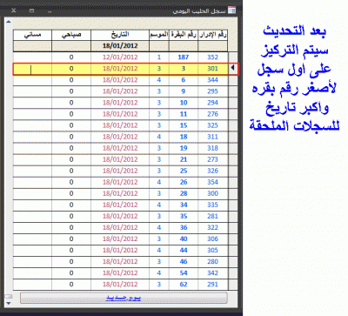Select the lactation number cell 344
The image size is (348, 316).
pos(212,80)
